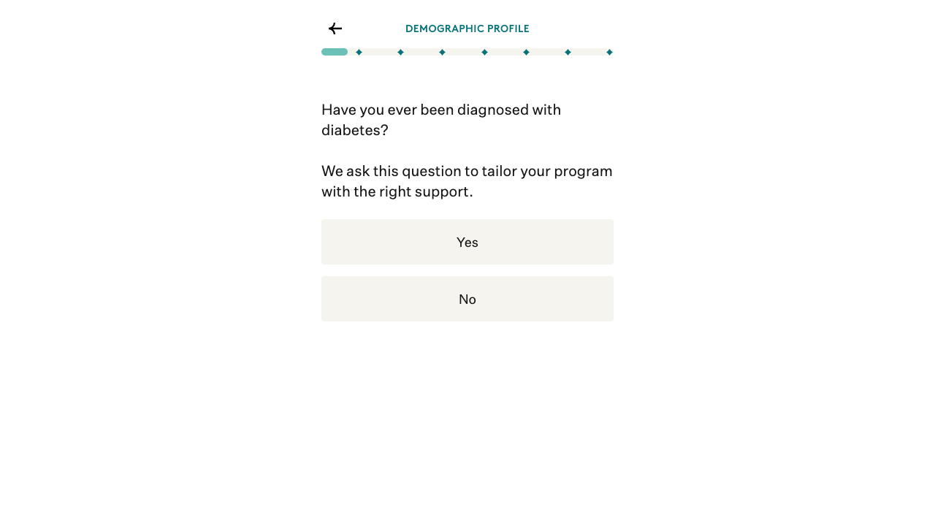Go back using the left arrow
The width and height of the screenshot is (935, 526).
tap(335, 28)
